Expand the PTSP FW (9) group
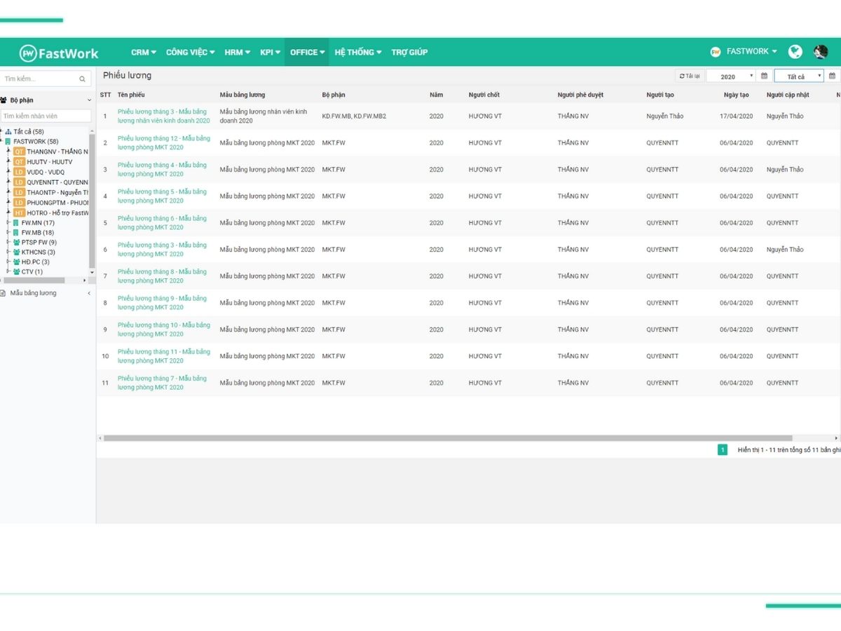This screenshot has width=841, height=631. click(x=8, y=243)
